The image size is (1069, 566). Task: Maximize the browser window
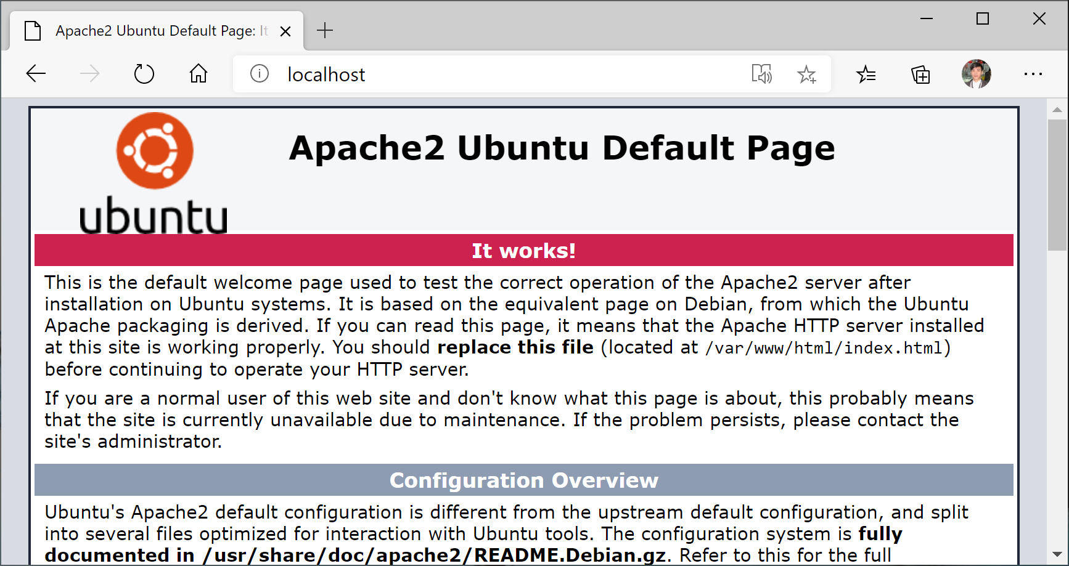983,18
